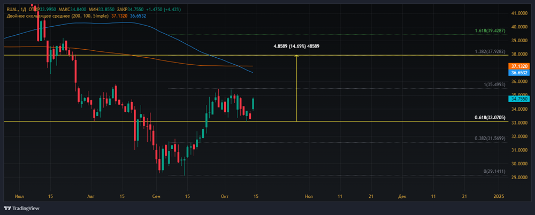The image size is (535, 215).
Task: Click the ЗАКР 34.7550 close value in header
Action: click(131, 10)
